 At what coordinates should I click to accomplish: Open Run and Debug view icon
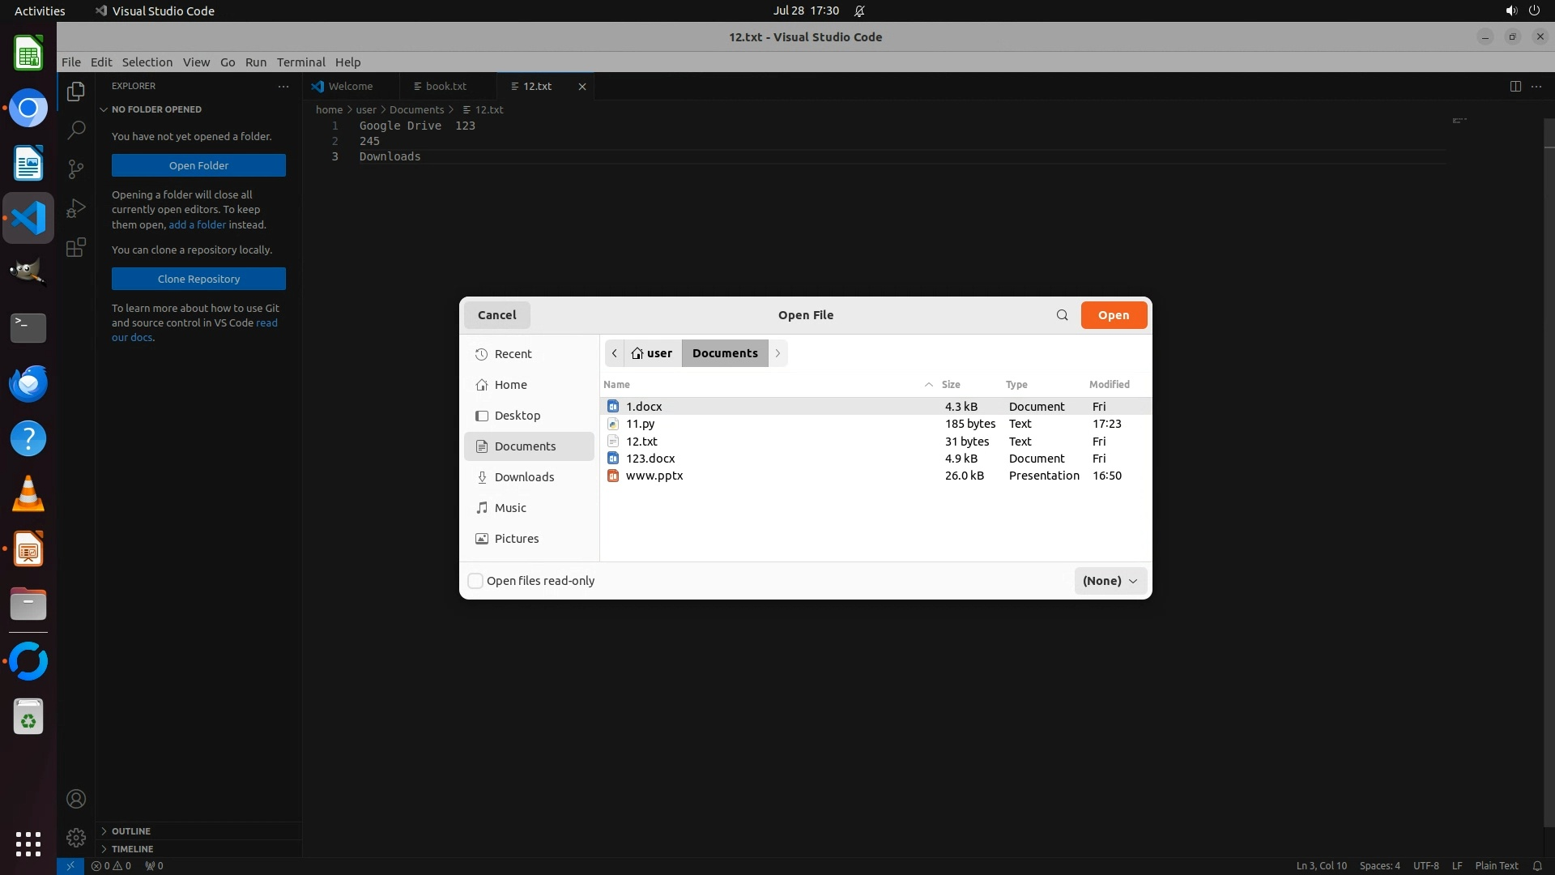click(x=76, y=208)
